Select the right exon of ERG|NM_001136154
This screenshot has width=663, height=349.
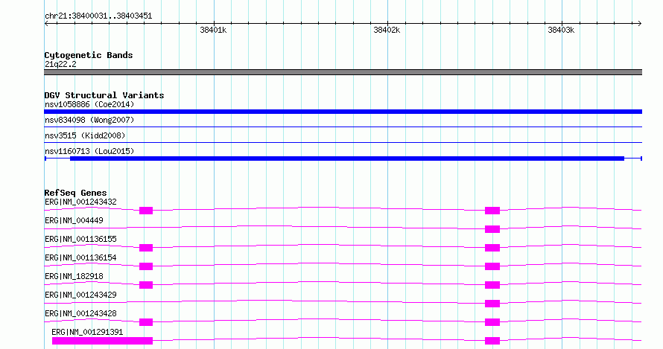point(492,266)
